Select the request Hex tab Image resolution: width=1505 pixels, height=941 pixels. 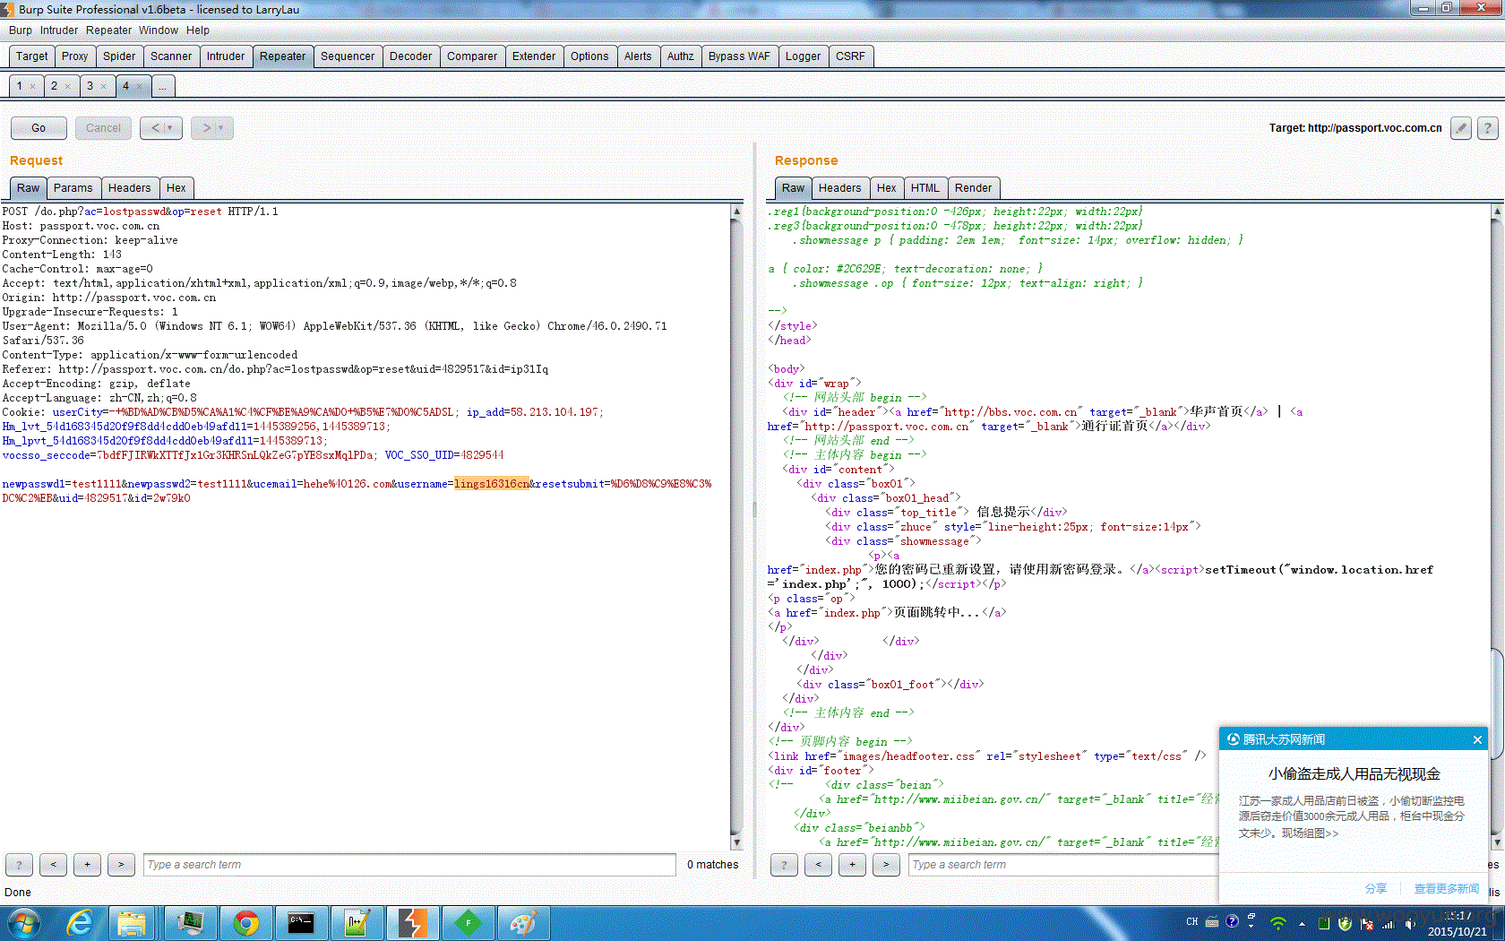176,188
